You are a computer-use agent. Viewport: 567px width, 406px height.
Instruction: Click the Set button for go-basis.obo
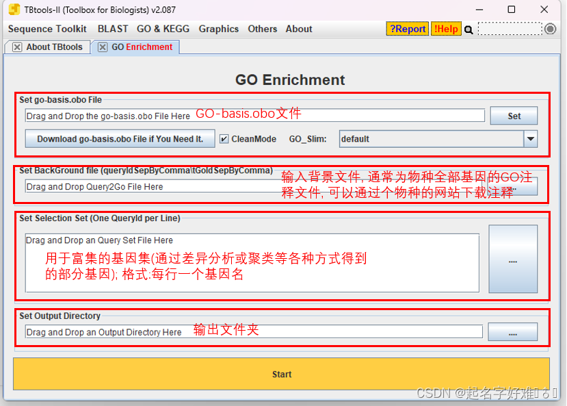(x=514, y=116)
